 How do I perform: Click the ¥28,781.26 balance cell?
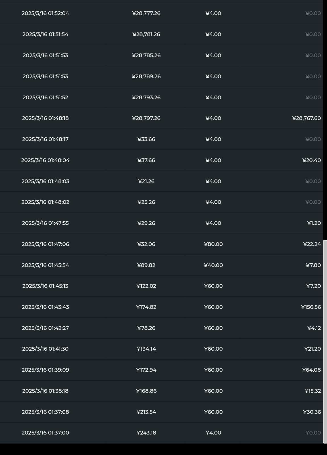coord(146,34)
